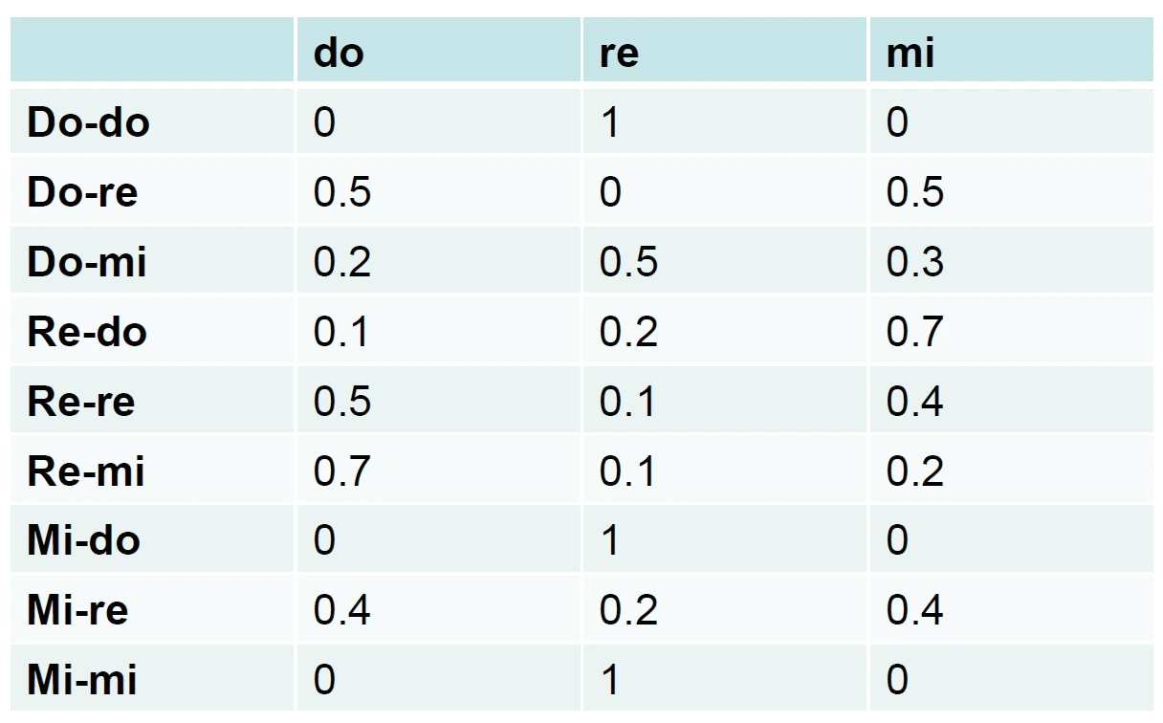Select the Mi-do row label
This screenshot has width=1163, height=723.
point(84,541)
